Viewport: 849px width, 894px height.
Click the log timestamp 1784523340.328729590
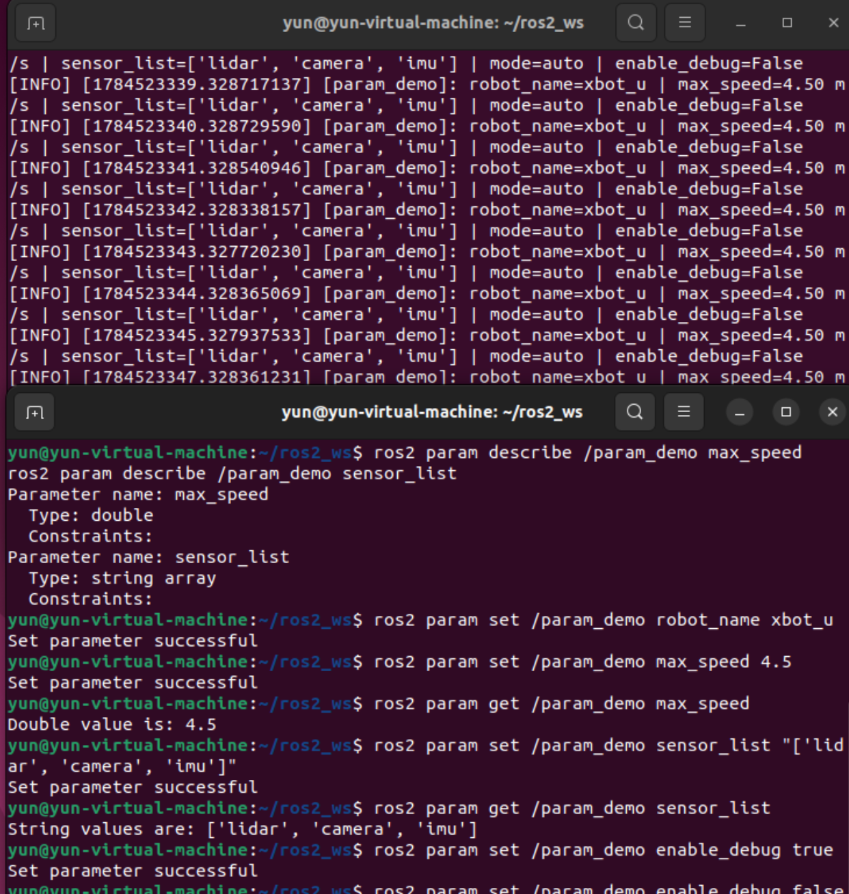[x=197, y=126]
